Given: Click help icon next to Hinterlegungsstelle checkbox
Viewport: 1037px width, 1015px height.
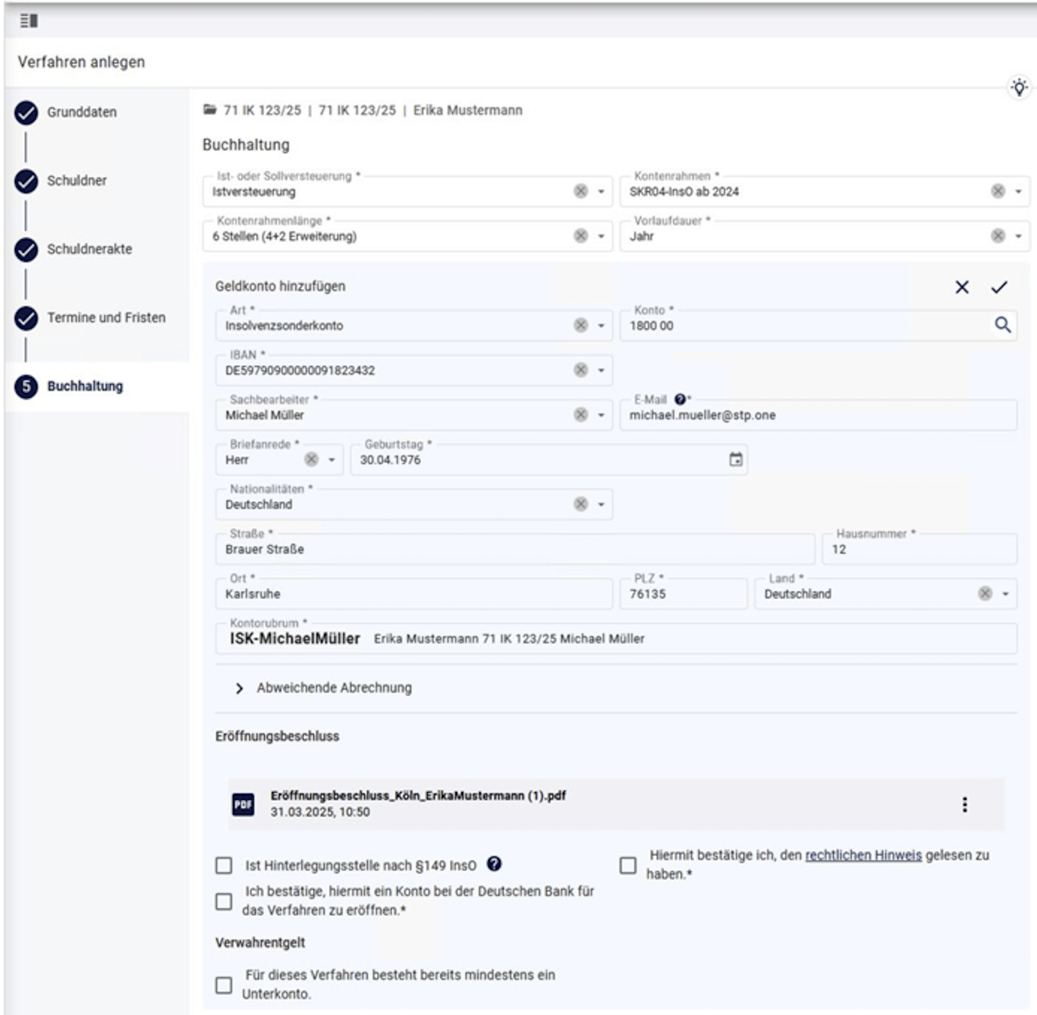Looking at the screenshot, I should (x=494, y=864).
